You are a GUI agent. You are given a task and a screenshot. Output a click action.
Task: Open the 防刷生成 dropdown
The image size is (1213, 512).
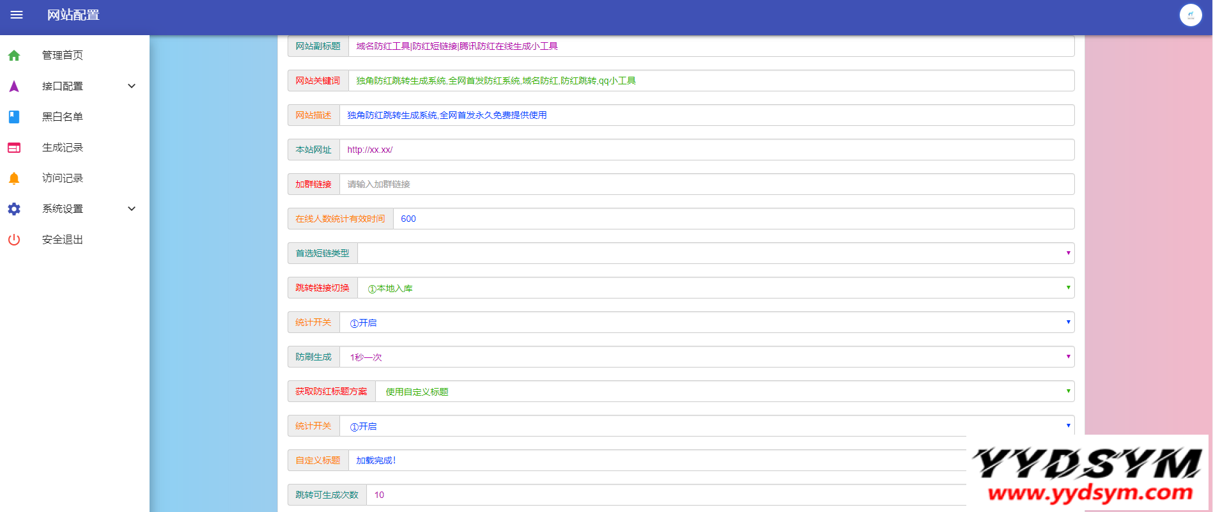706,357
